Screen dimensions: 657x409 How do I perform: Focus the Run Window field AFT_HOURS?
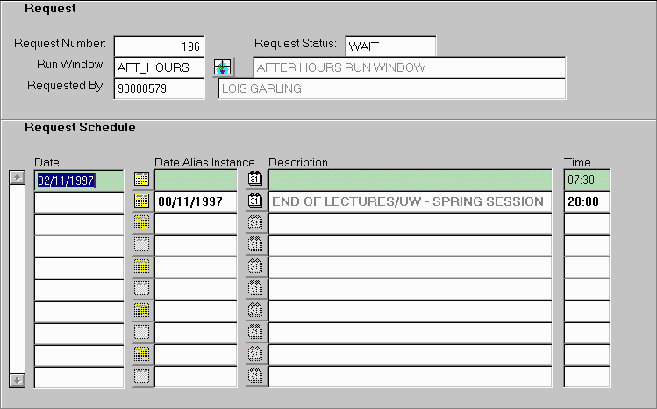tap(159, 67)
